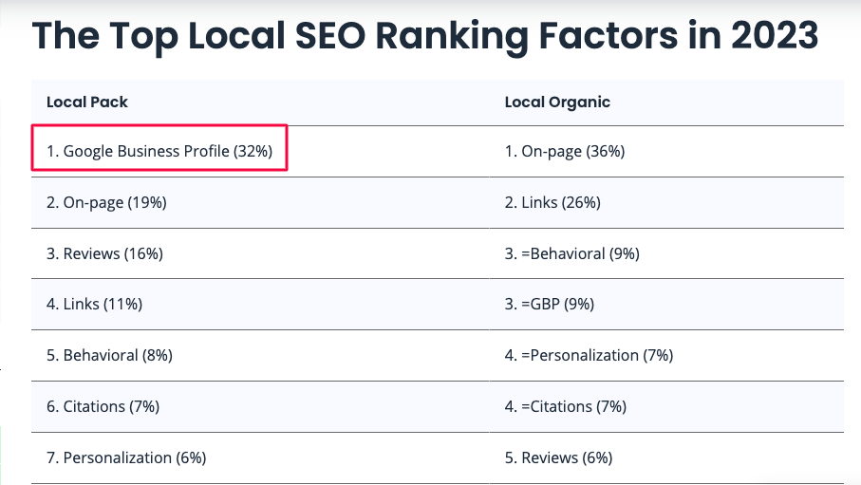This screenshot has width=861, height=485.
Task: Click the page title about Local SEO Ranking Factors
Action: click(x=425, y=36)
